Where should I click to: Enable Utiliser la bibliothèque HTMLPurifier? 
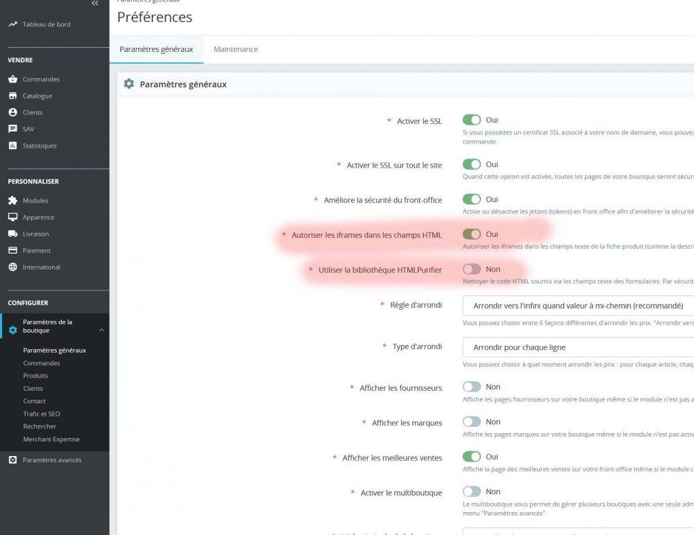(x=471, y=269)
